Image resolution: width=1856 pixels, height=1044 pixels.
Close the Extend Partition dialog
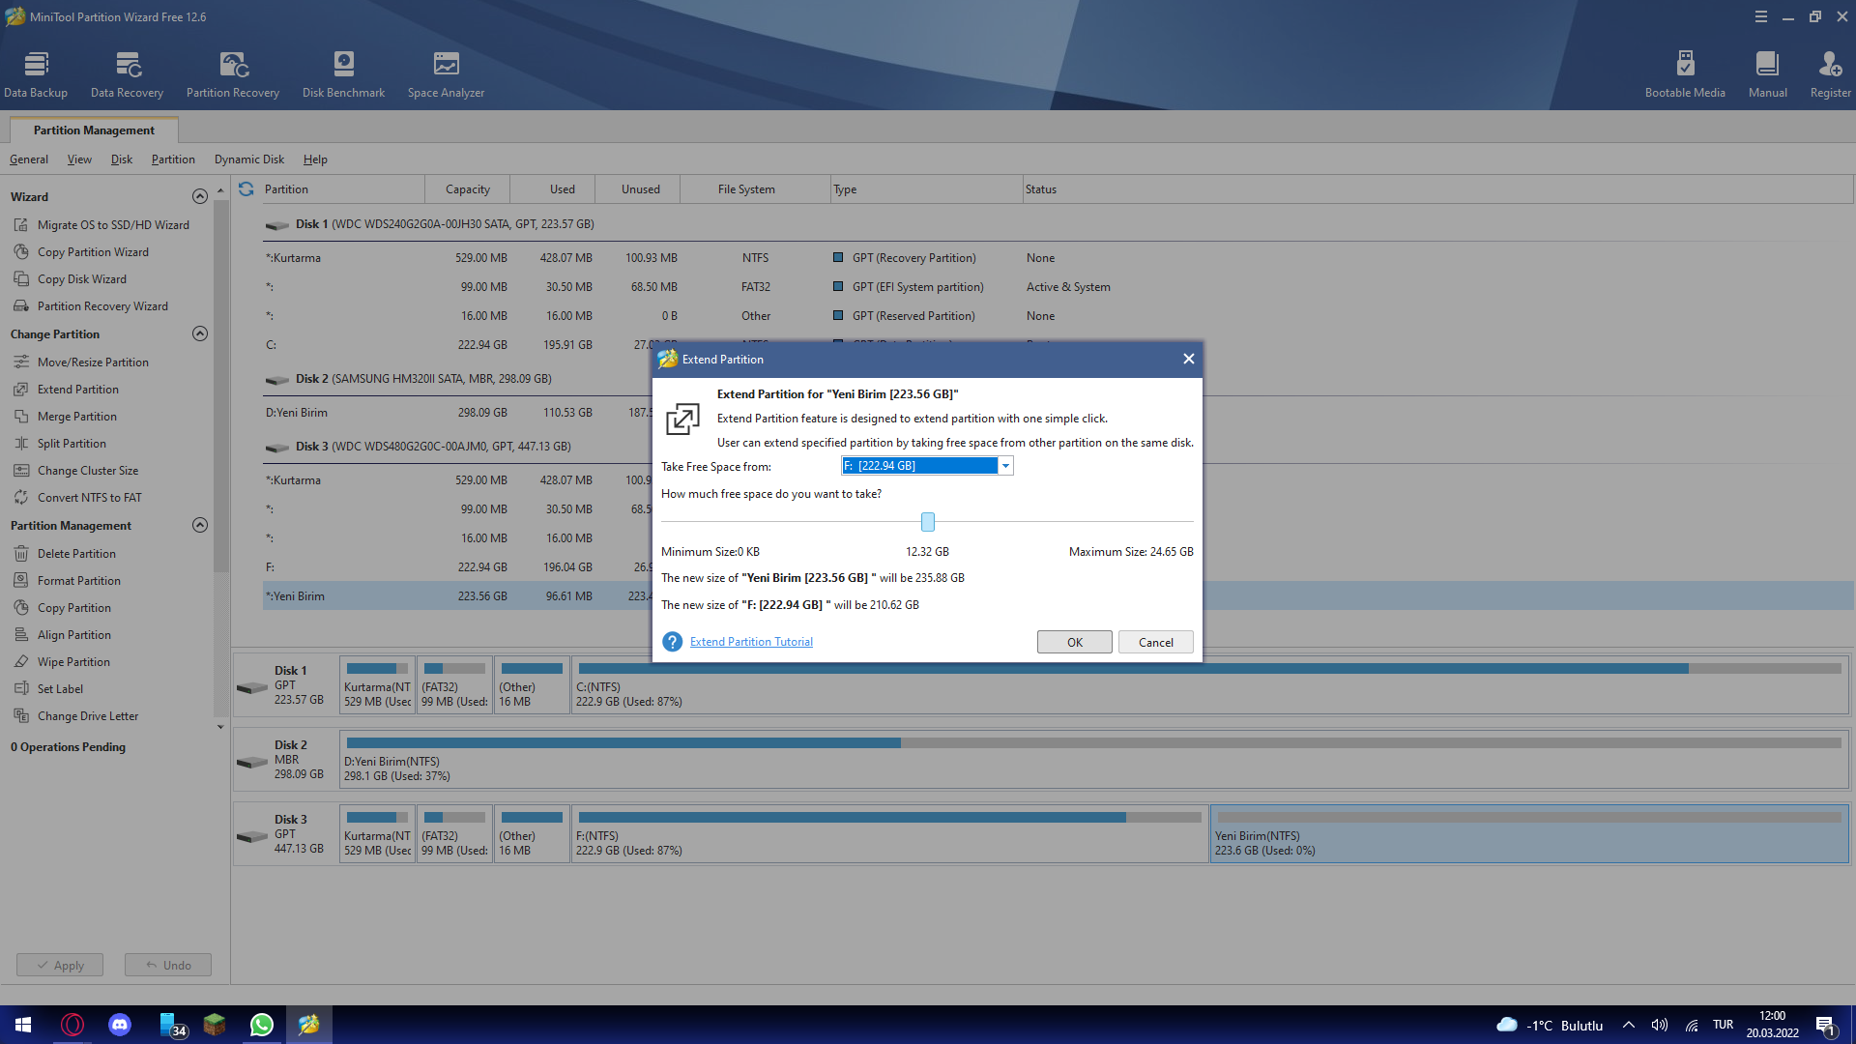1188,359
